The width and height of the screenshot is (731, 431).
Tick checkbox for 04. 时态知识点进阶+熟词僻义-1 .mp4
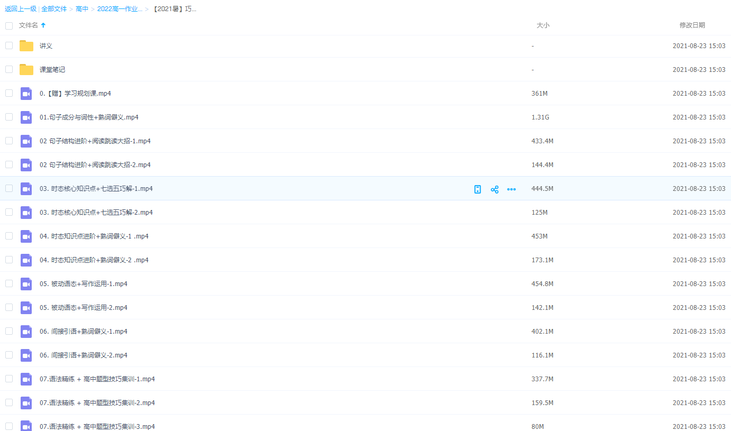9,236
